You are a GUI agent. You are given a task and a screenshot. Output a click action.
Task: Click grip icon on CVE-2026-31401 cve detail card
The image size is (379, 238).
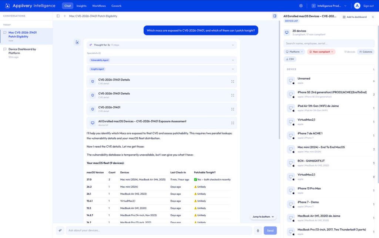click(232, 109)
